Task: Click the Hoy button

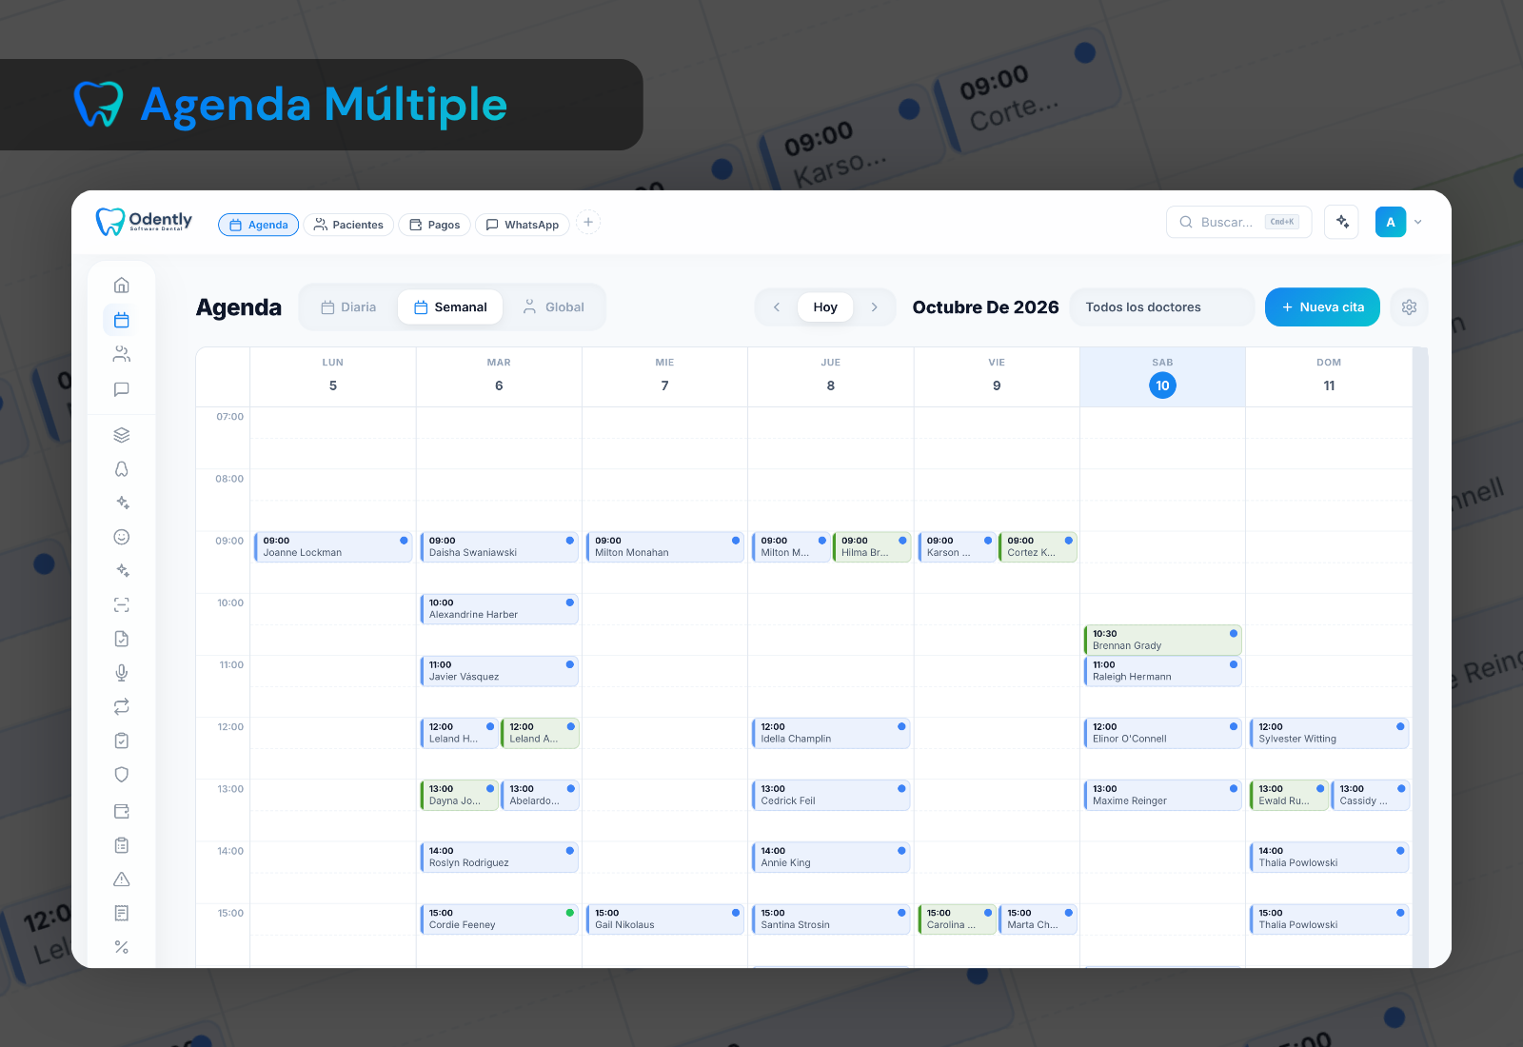Action: pos(825,307)
